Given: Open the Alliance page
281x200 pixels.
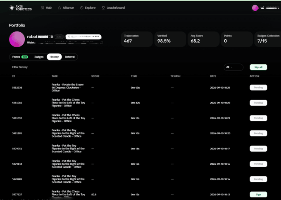Looking at the screenshot, I should click(x=66, y=8).
